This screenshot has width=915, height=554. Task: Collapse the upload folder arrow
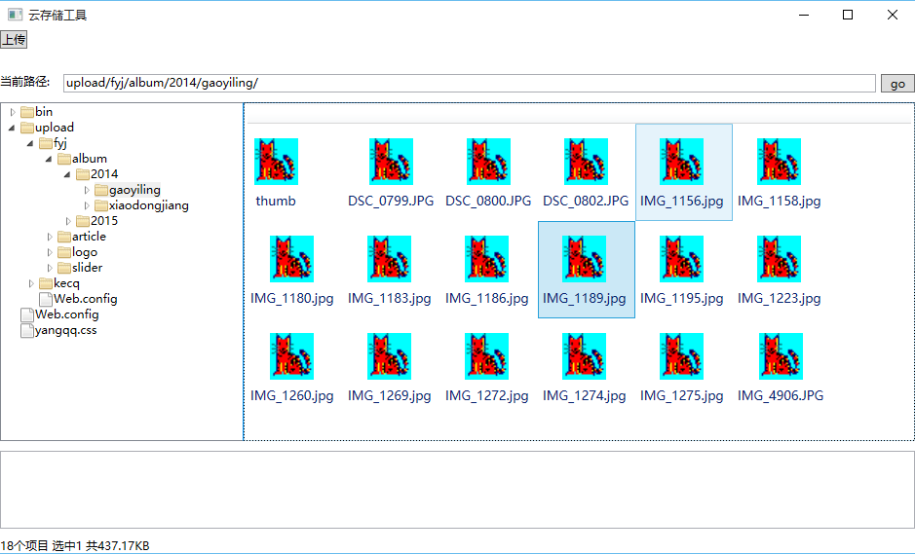[x=12, y=128]
